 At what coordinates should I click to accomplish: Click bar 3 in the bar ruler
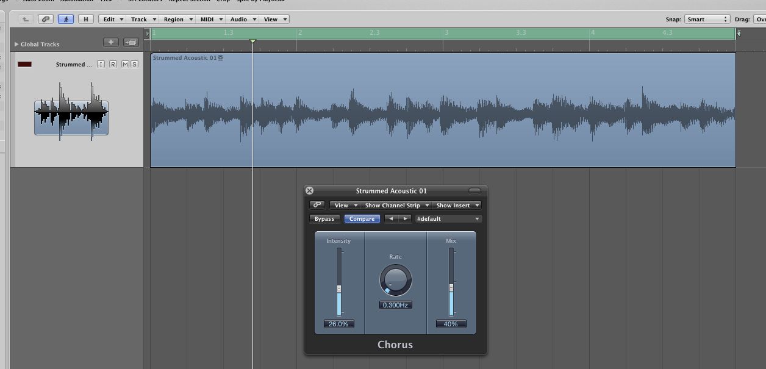pos(446,32)
